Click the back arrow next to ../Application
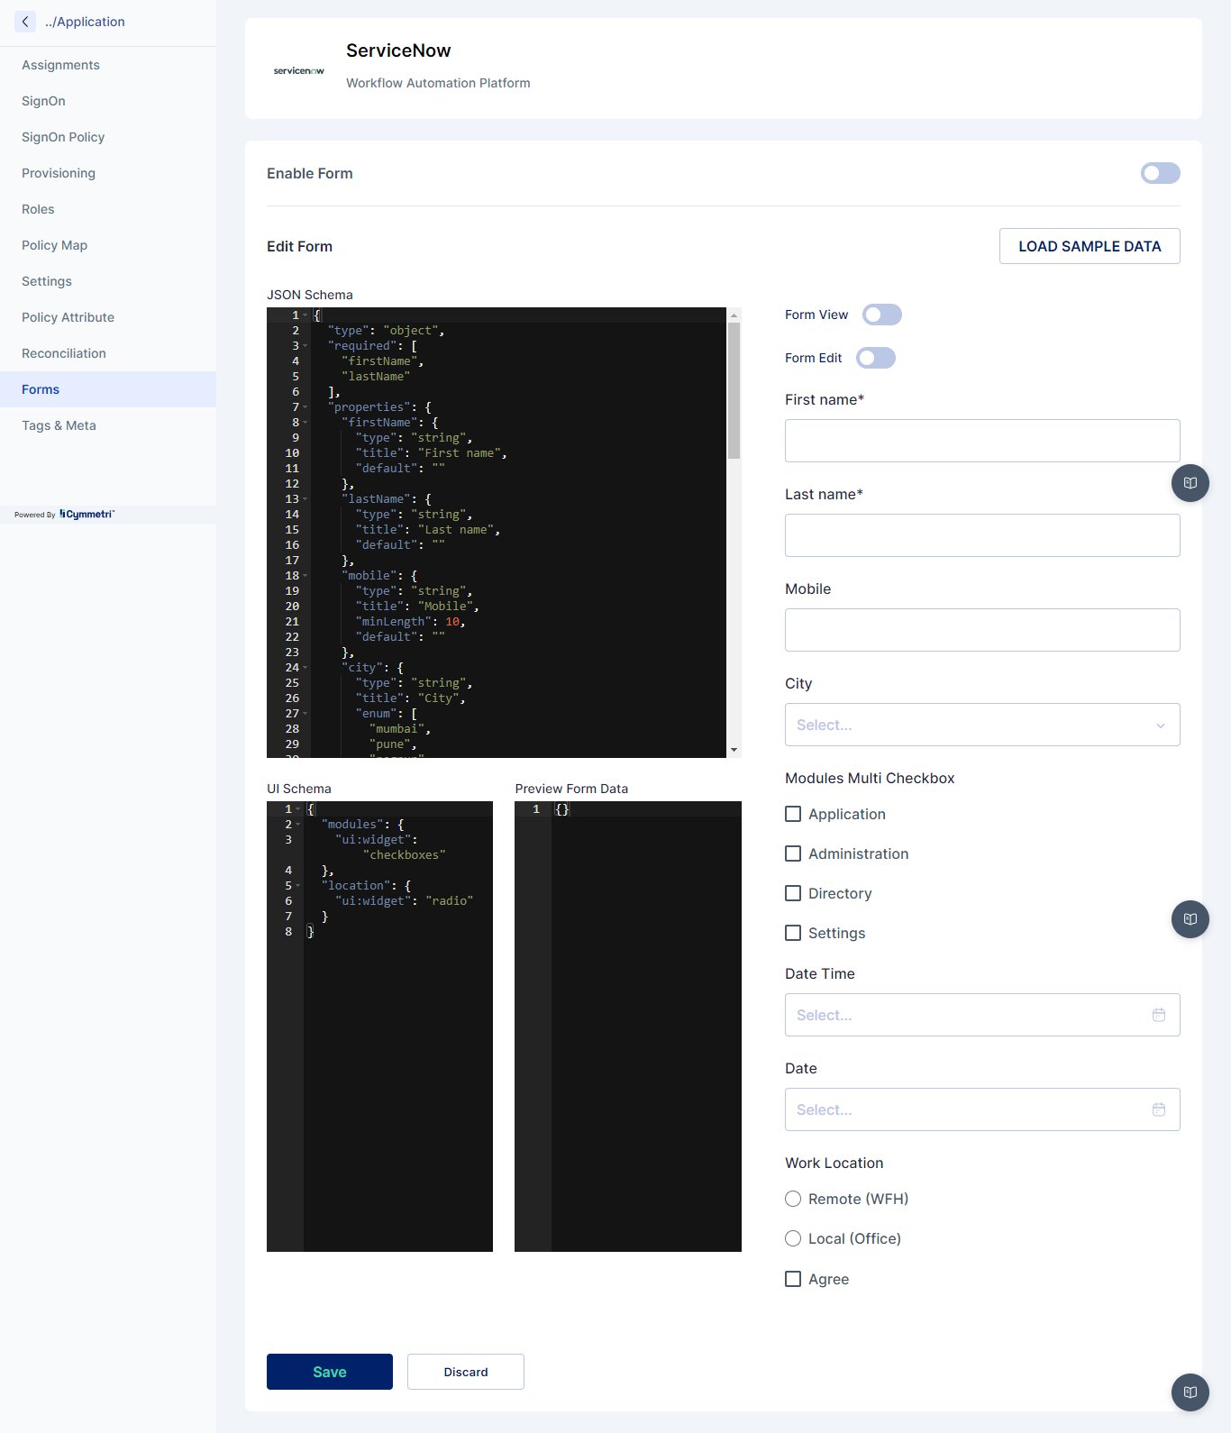Screen dimensions: 1231x1433 25,22
